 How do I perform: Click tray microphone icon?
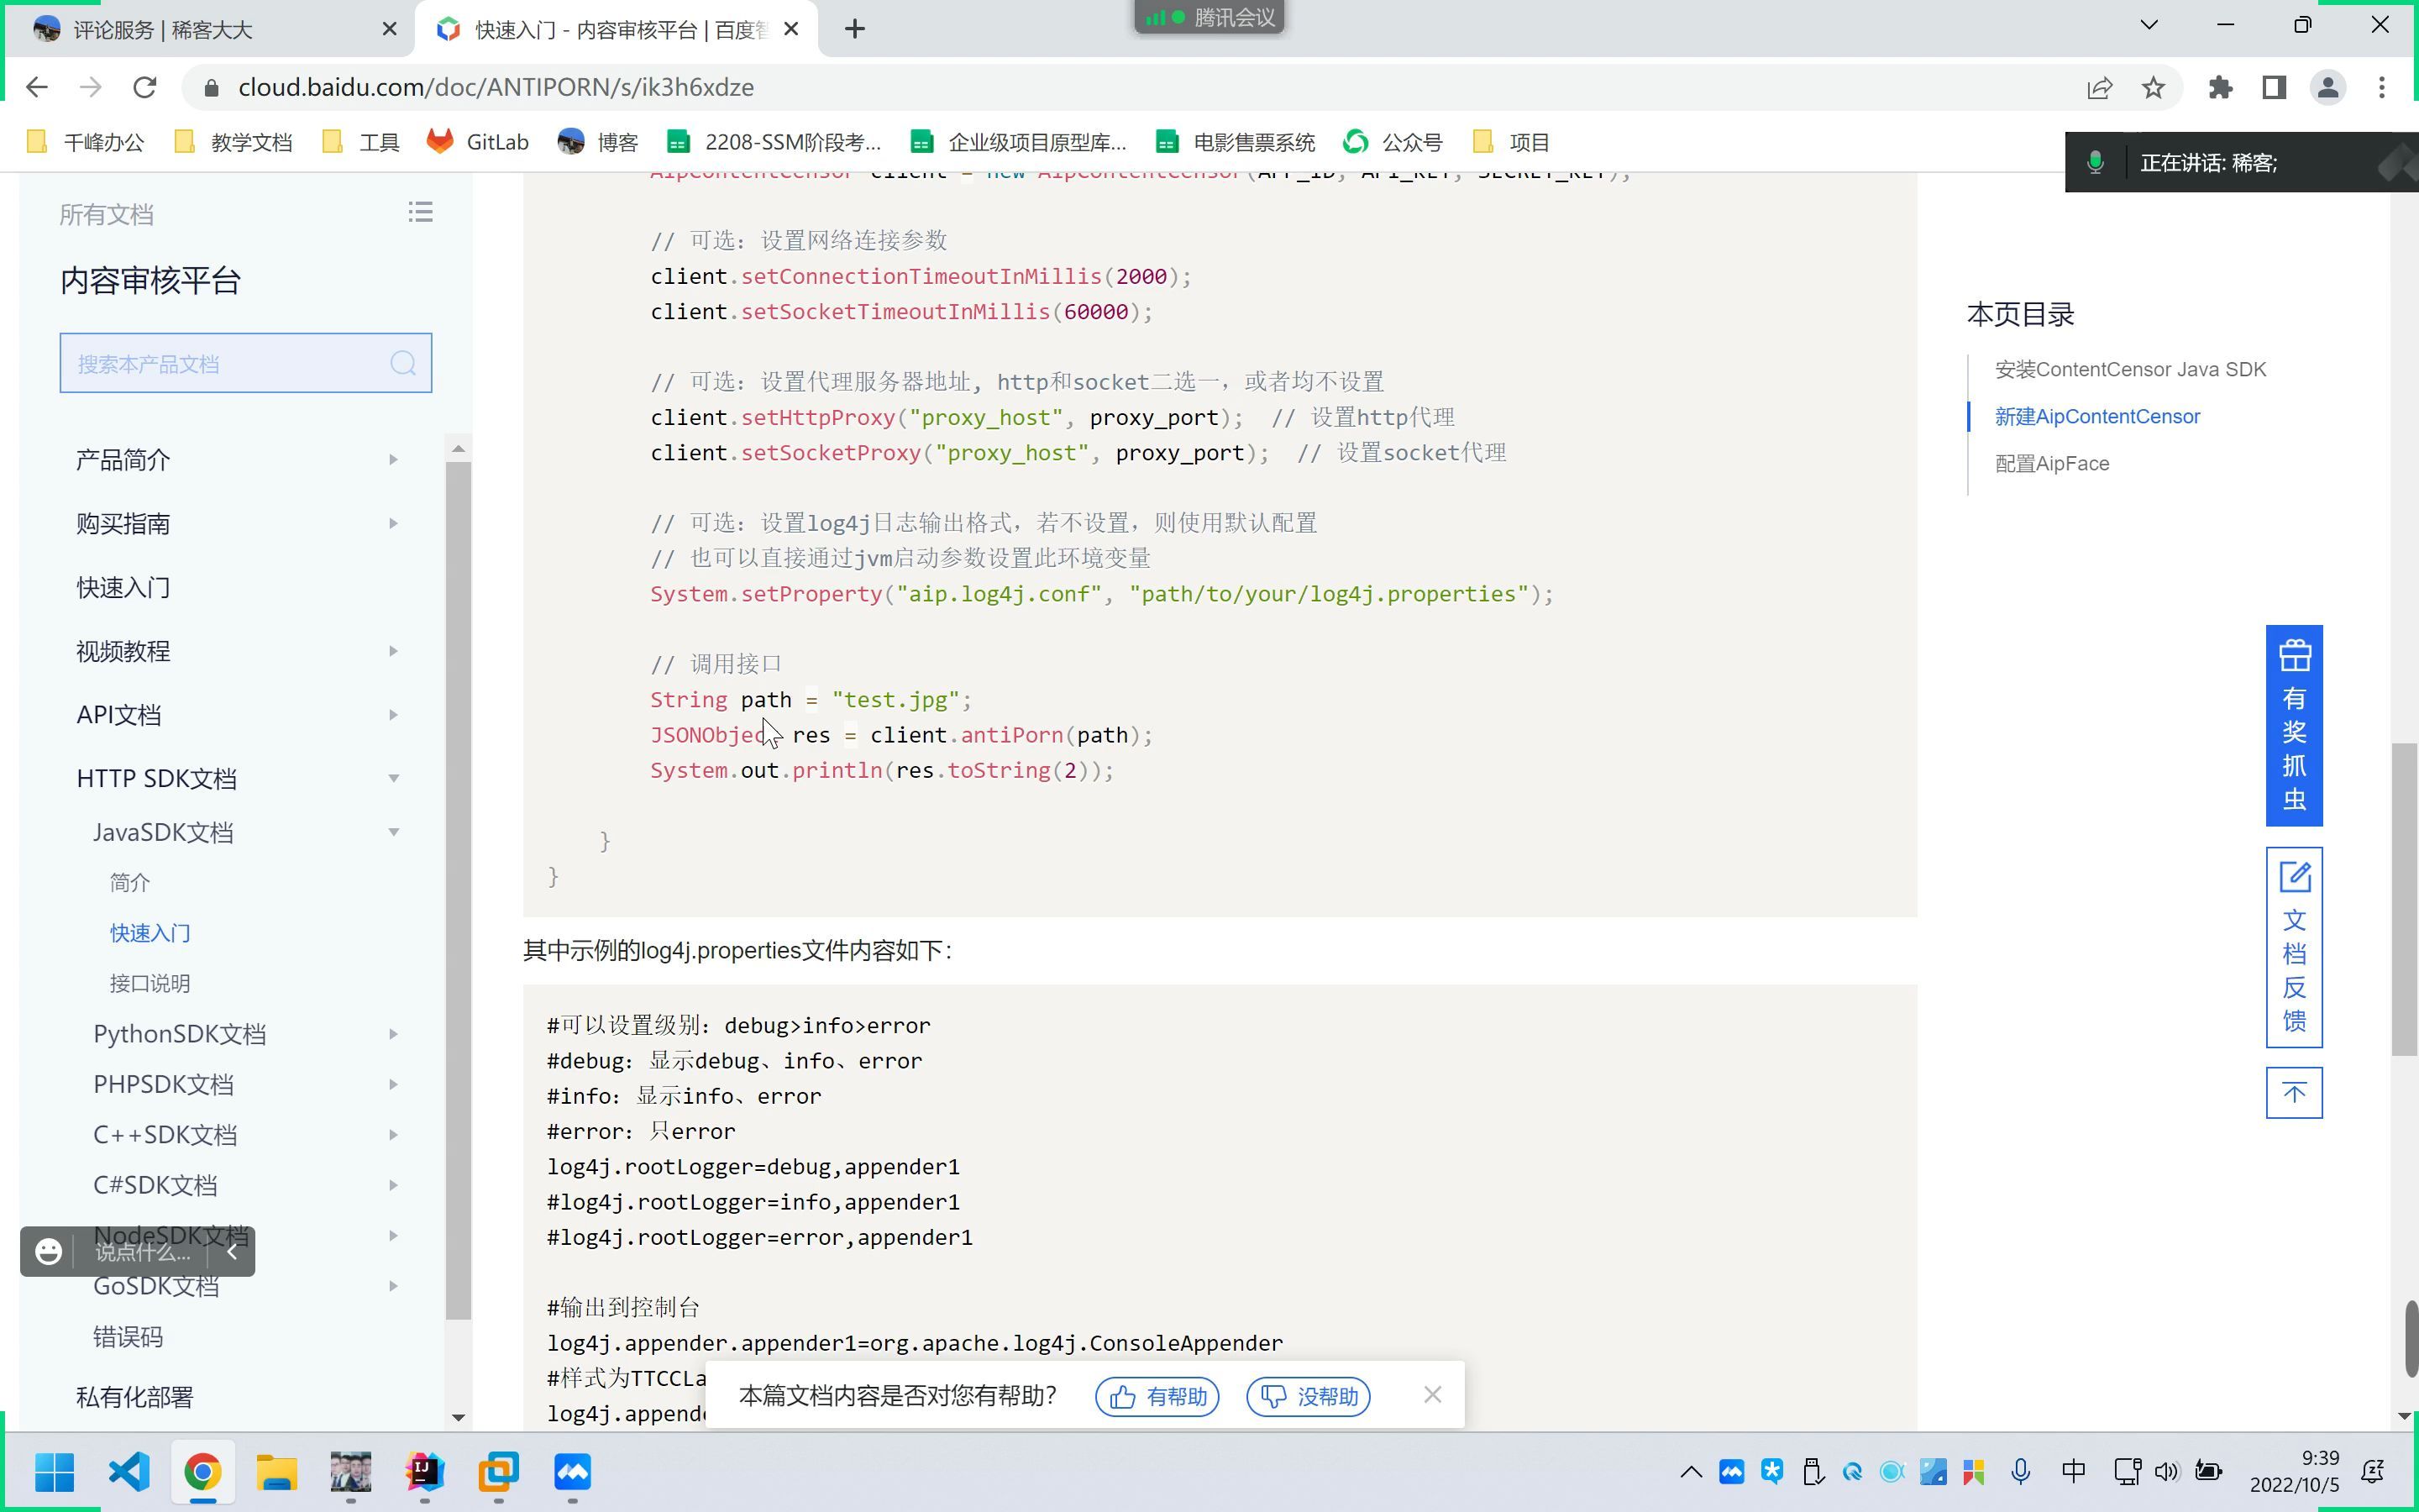2021,1472
